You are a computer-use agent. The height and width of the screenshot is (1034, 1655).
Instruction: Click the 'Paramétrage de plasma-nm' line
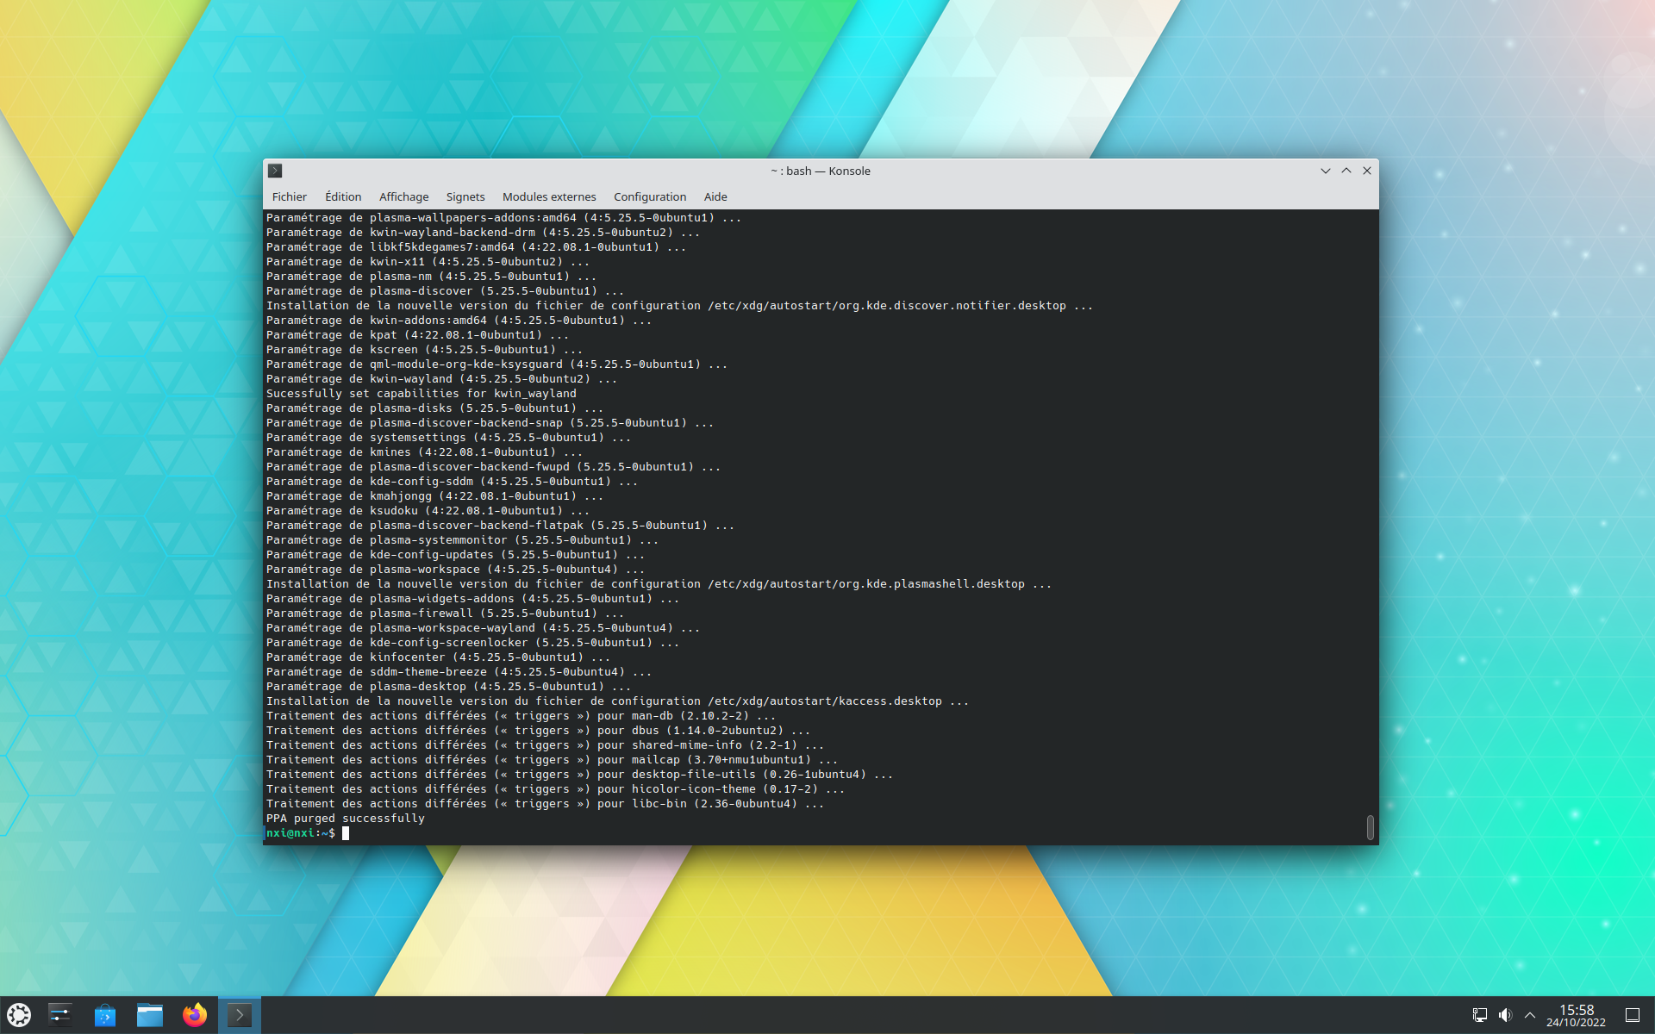[432, 277]
